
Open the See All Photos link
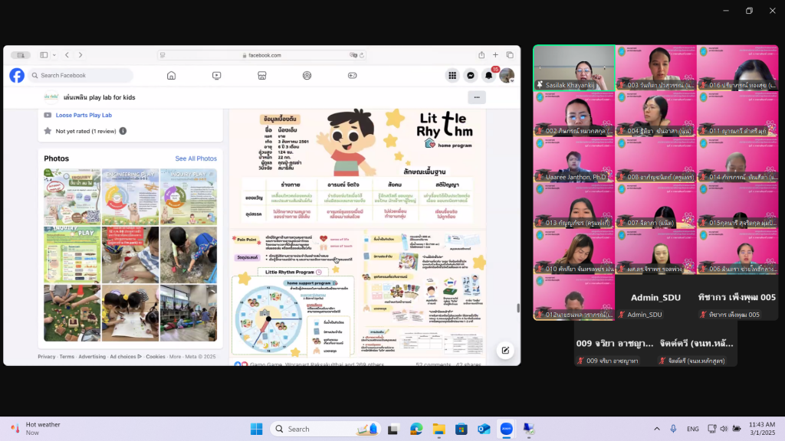(195, 158)
